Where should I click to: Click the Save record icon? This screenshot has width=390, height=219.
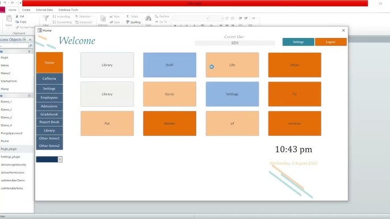(111, 22)
